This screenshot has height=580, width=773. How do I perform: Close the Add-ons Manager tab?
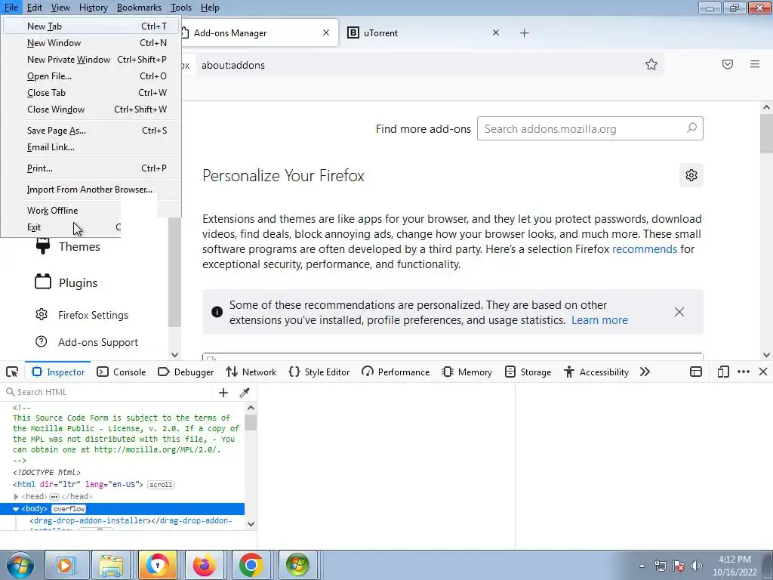(326, 32)
